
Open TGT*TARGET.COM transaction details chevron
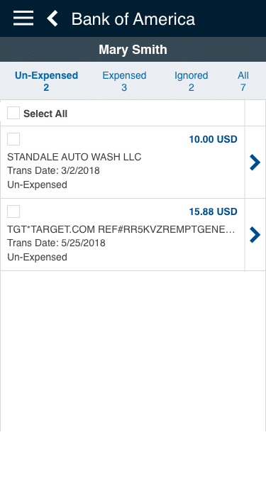[x=255, y=235]
